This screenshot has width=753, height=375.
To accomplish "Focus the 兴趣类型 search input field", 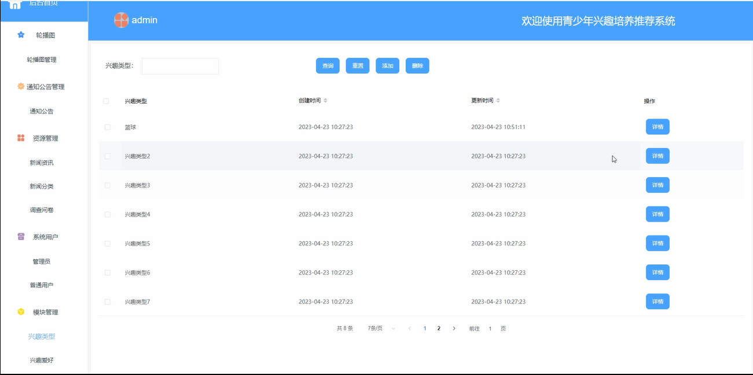I will (180, 66).
